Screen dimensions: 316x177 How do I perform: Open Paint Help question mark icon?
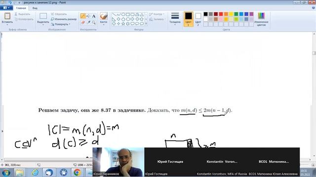[314, 8]
